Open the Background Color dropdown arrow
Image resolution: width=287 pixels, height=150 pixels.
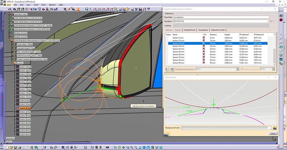point(270,128)
